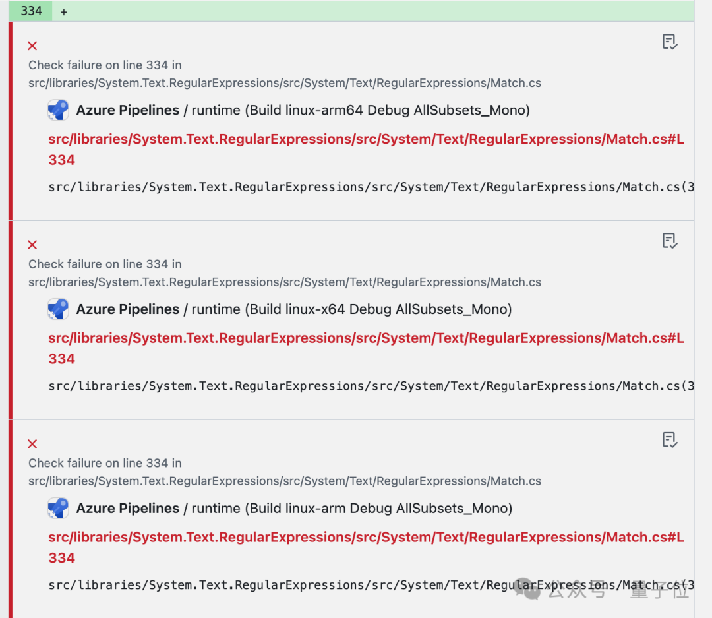
Task: Click monospace Match.cs path message in linux-arm Debug annotation
Action: [371, 585]
